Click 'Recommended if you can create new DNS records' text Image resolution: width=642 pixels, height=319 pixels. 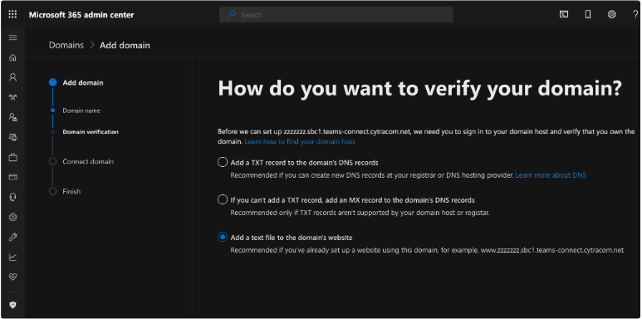pyautogui.click(x=372, y=175)
